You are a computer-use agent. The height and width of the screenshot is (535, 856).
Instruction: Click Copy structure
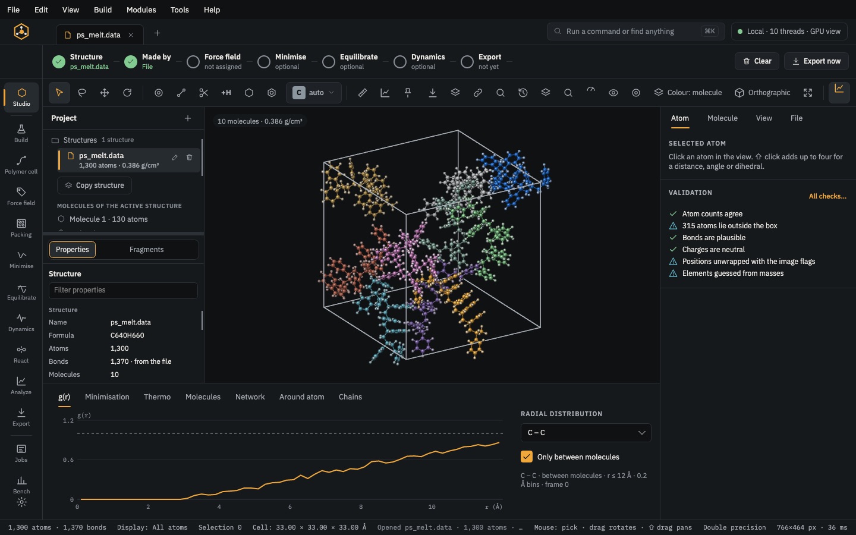[95, 185]
